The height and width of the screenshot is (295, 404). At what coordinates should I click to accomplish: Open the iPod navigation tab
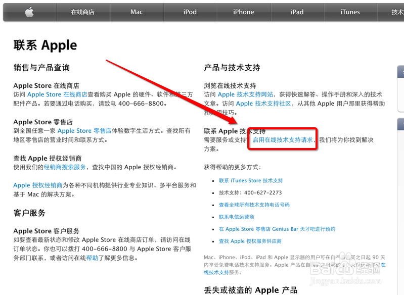190,12
